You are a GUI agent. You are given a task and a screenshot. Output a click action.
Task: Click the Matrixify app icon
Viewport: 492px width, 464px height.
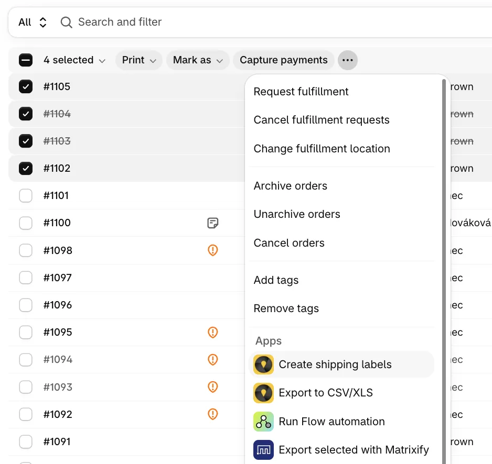[263, 450]
